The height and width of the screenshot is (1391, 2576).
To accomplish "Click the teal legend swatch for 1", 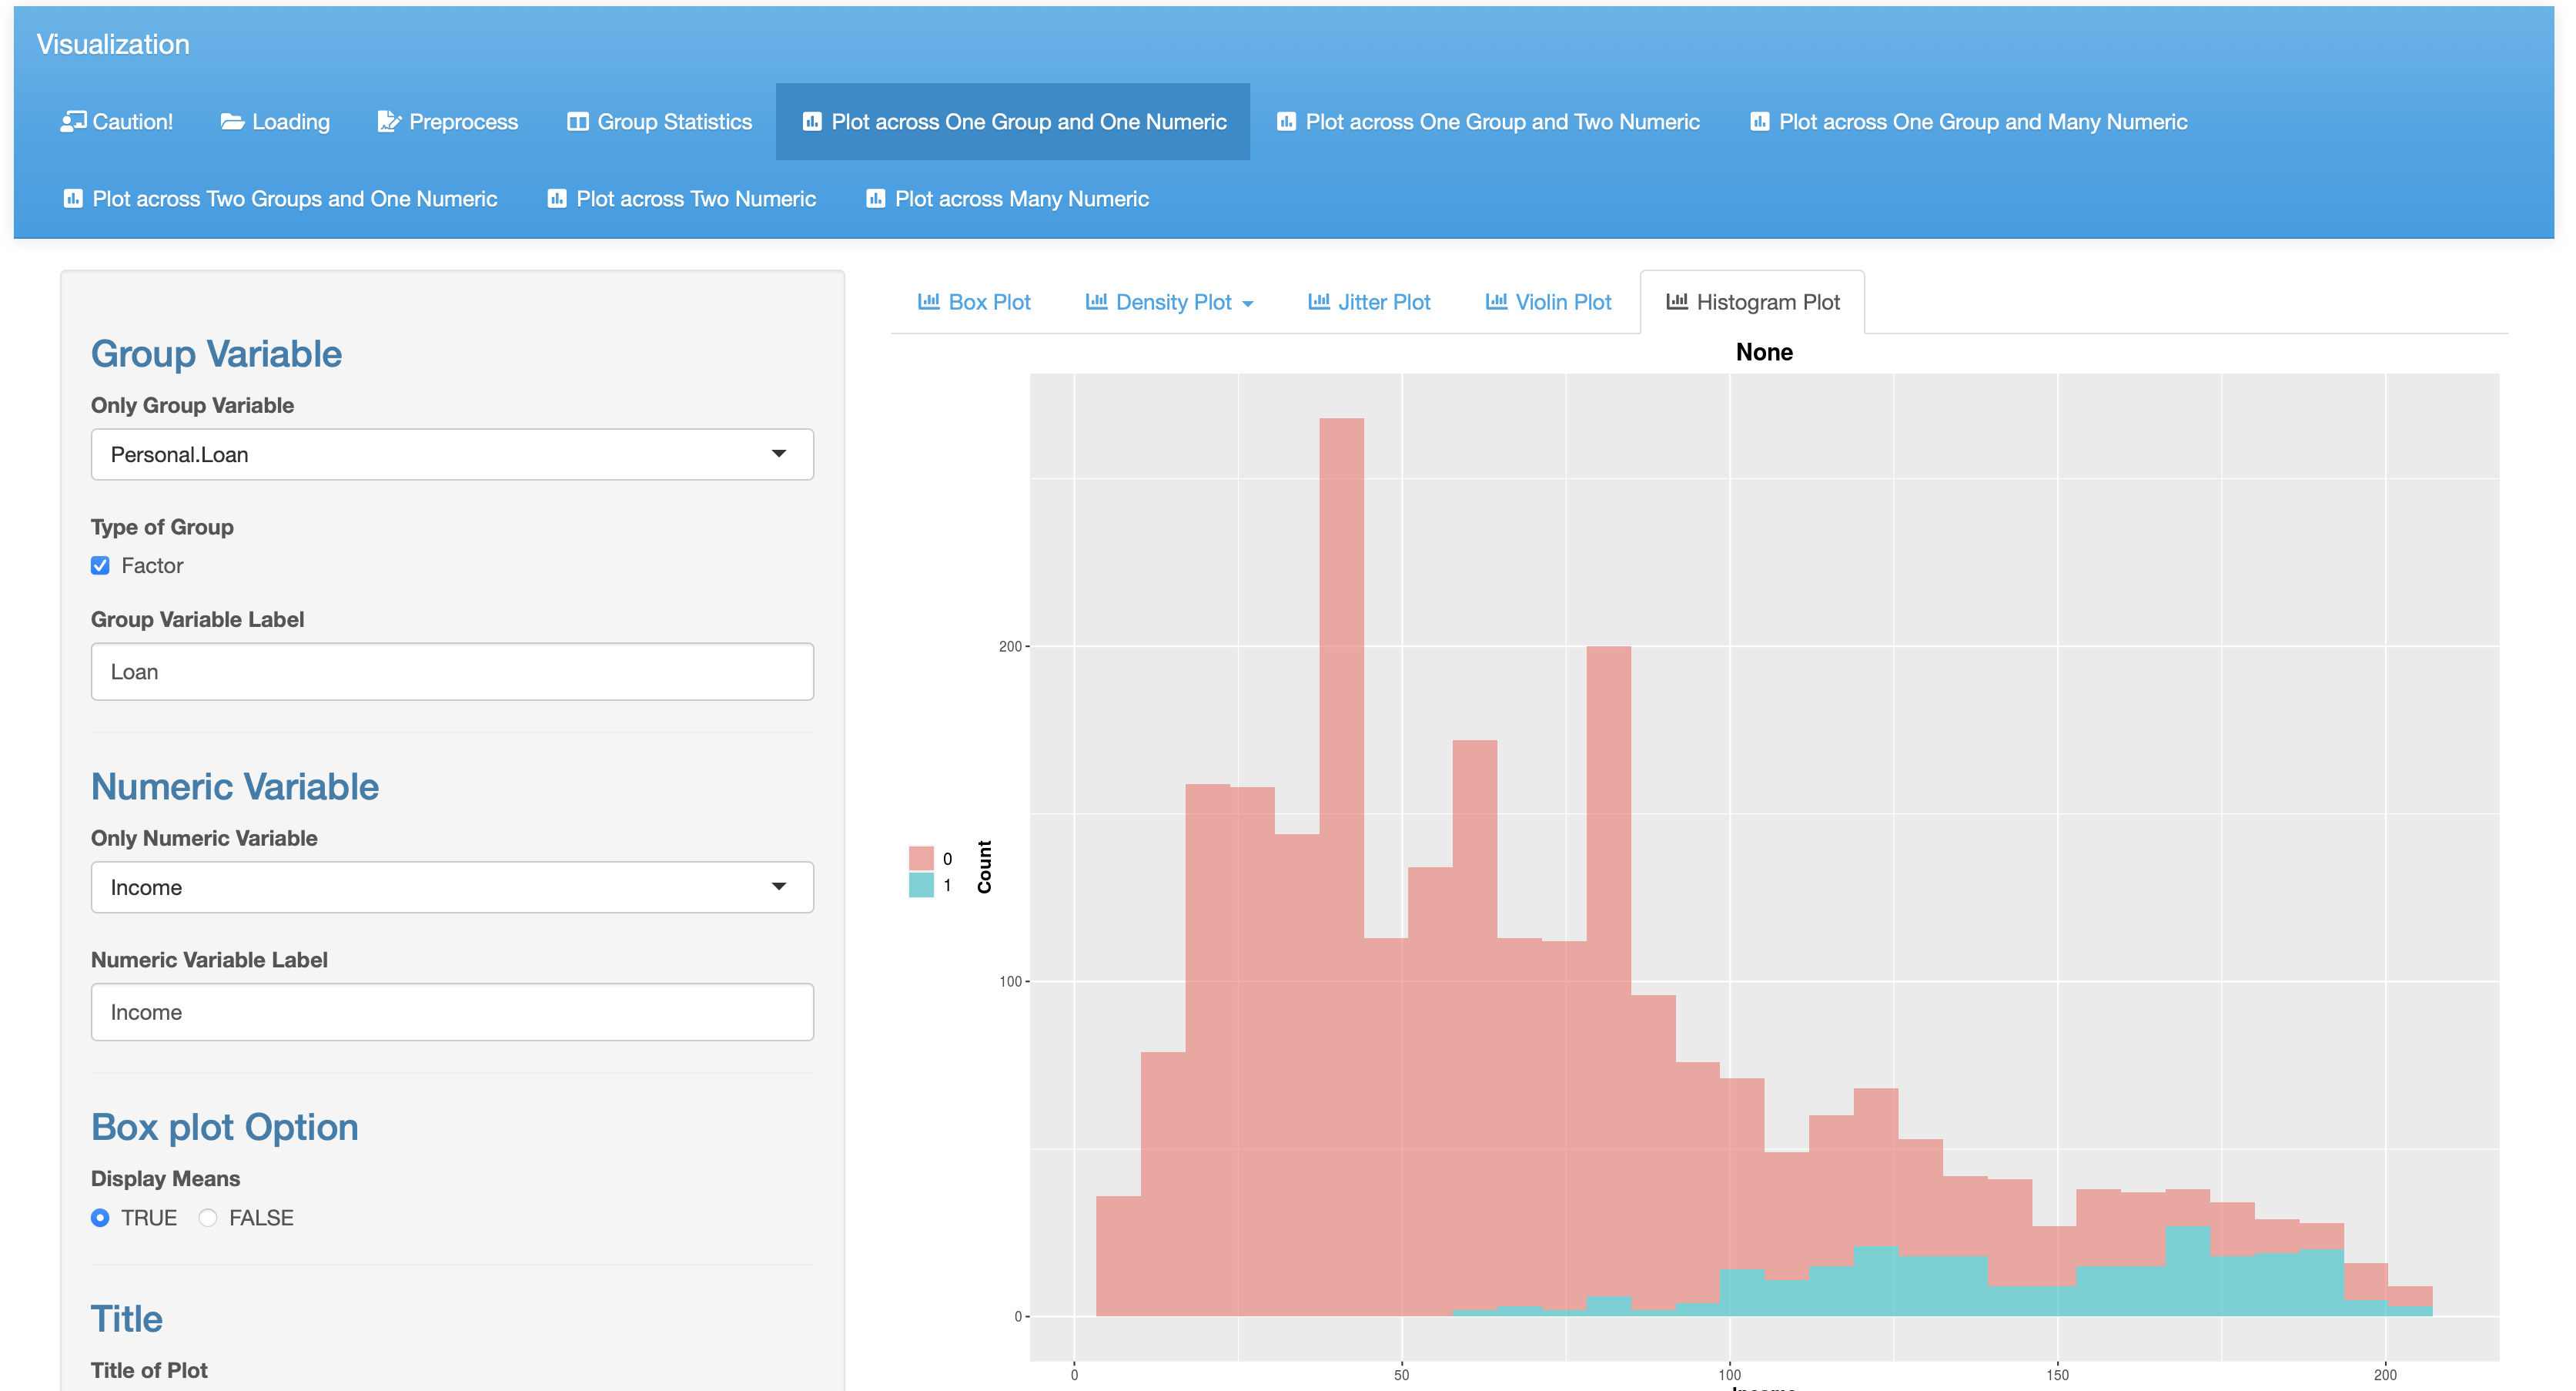I will click(x=920, y=886).
